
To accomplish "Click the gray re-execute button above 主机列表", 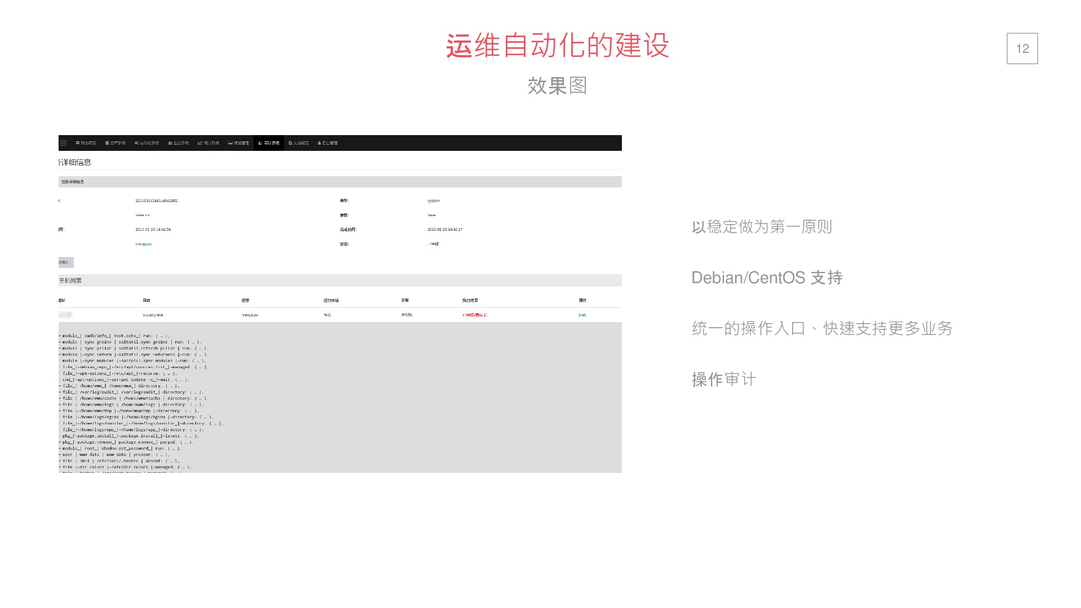I will click(66, 262).
